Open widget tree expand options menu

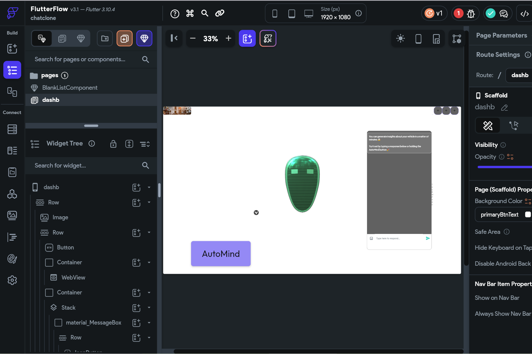(x=145, y=144)
